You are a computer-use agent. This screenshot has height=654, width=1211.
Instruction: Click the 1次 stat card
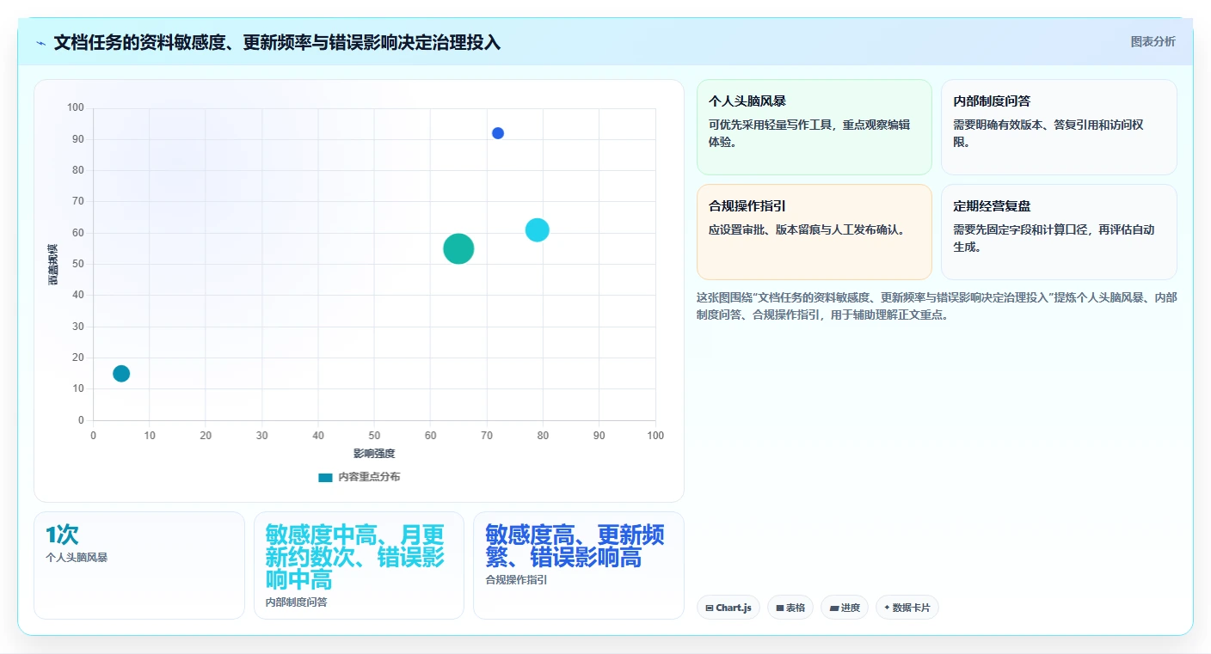(x=139, y=565)
